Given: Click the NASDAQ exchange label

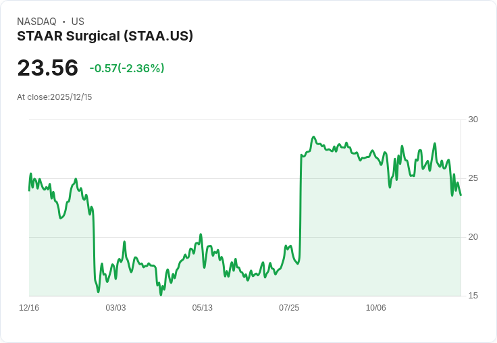Looking at the screenshot, I should [36, 22].
